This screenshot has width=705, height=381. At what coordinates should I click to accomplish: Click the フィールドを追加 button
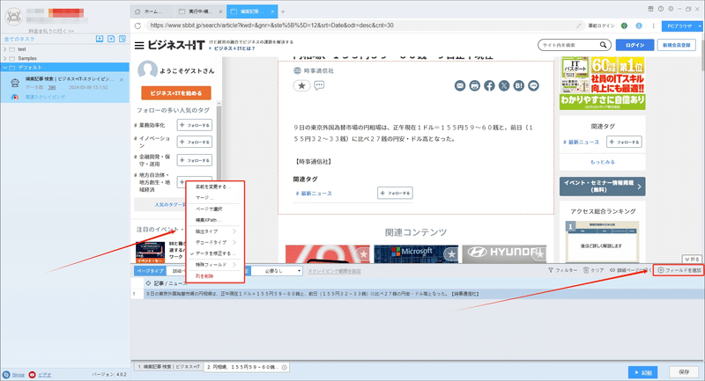coord(679,270)
